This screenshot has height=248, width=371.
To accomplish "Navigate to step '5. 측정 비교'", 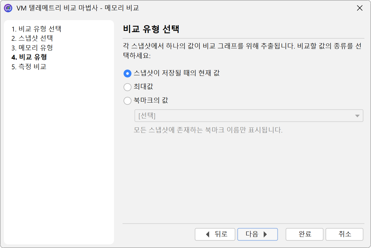I will coord(29,66).
